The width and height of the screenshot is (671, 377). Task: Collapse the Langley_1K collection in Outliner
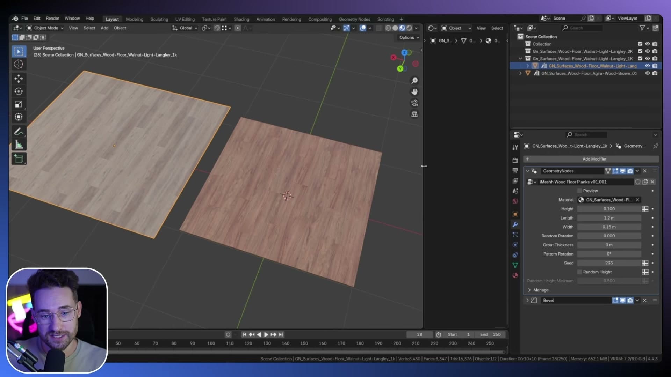click(520, 59)
